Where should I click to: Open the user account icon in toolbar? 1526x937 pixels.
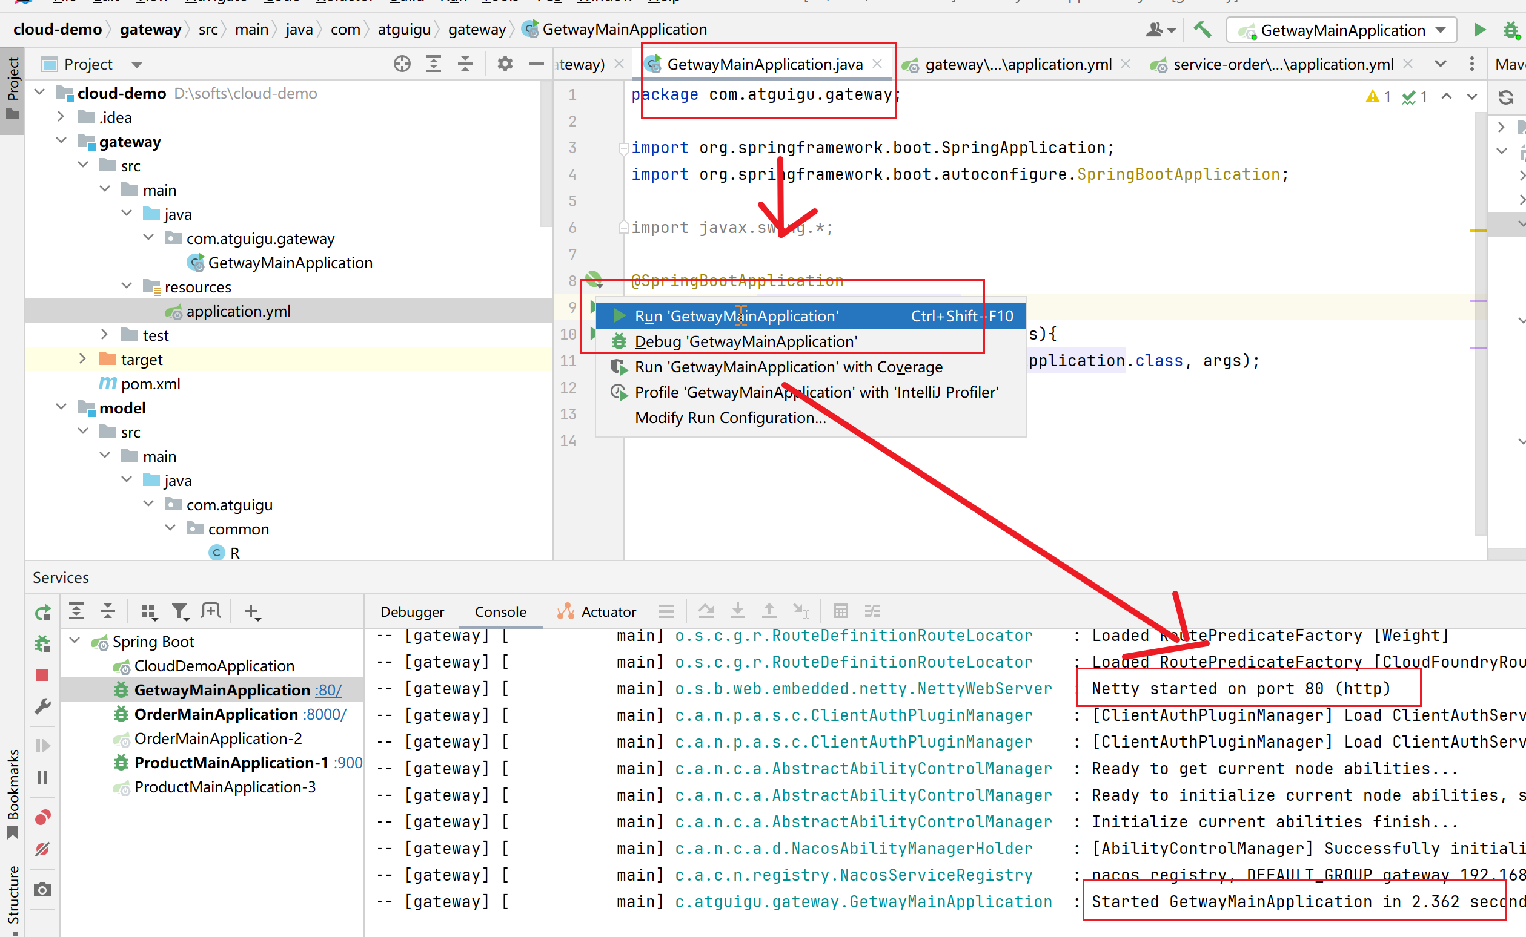point(1159,29)
